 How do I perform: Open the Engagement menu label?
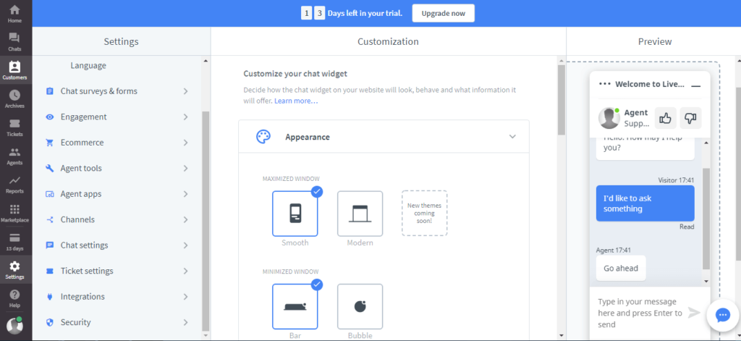[84, 117]
